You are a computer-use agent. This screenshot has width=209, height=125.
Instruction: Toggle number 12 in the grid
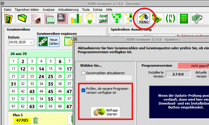coord(23,69)
